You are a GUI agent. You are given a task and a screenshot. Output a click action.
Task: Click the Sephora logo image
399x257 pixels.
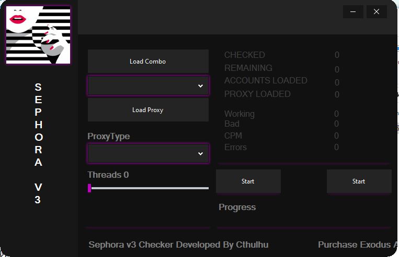tap(38, 35)
